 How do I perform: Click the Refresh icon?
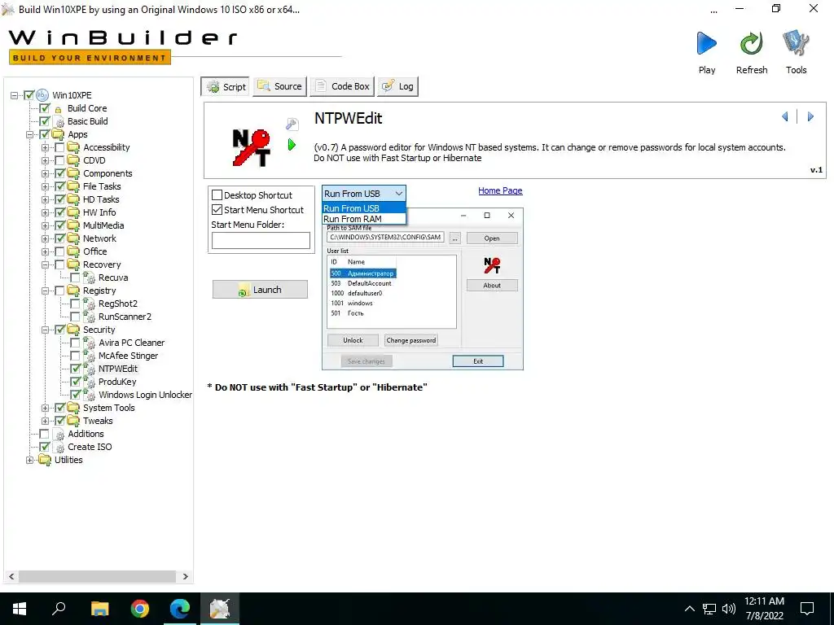tap(751, 44)
